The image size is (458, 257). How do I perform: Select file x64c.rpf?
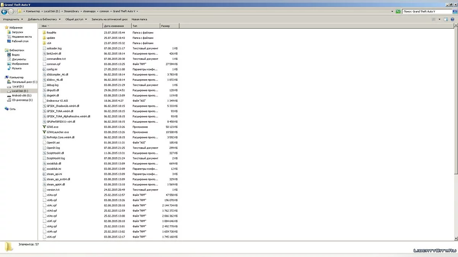tap(52, 205)
